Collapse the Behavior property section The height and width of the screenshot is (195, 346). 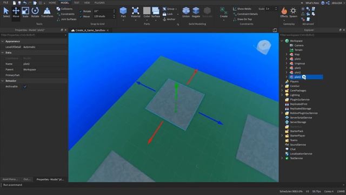[x=2, y=81]
